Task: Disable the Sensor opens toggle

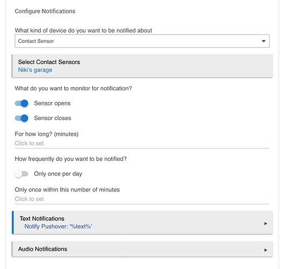Action: tap(21, 103)
